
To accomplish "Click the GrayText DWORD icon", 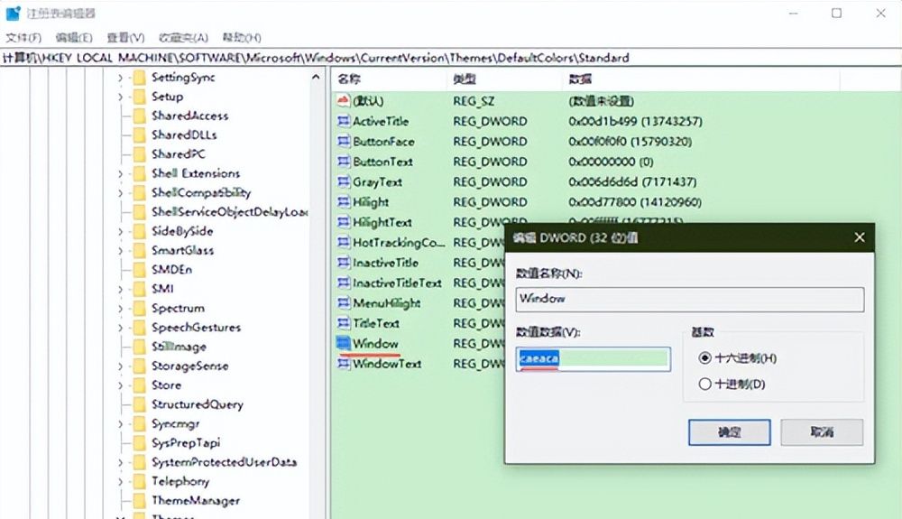I will click(344, 181).
